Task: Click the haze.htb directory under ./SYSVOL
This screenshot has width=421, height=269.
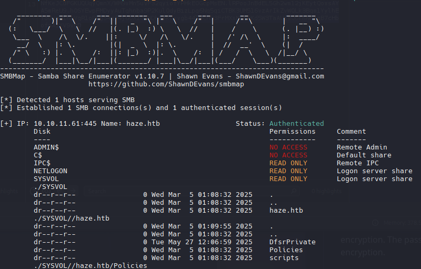Action: coord(286,211)
